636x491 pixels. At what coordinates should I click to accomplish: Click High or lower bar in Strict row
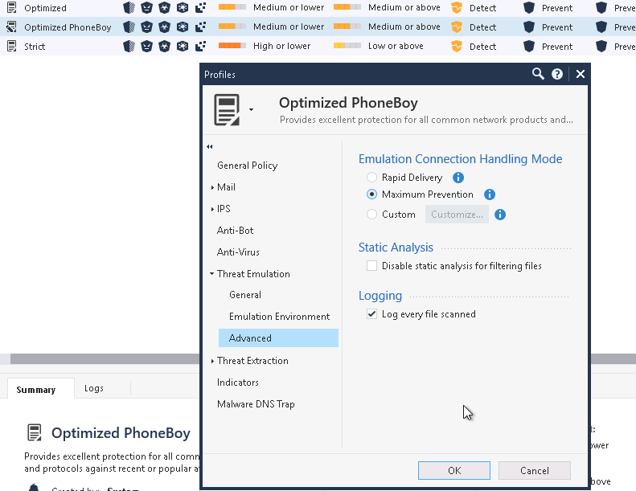coord(232,46)
